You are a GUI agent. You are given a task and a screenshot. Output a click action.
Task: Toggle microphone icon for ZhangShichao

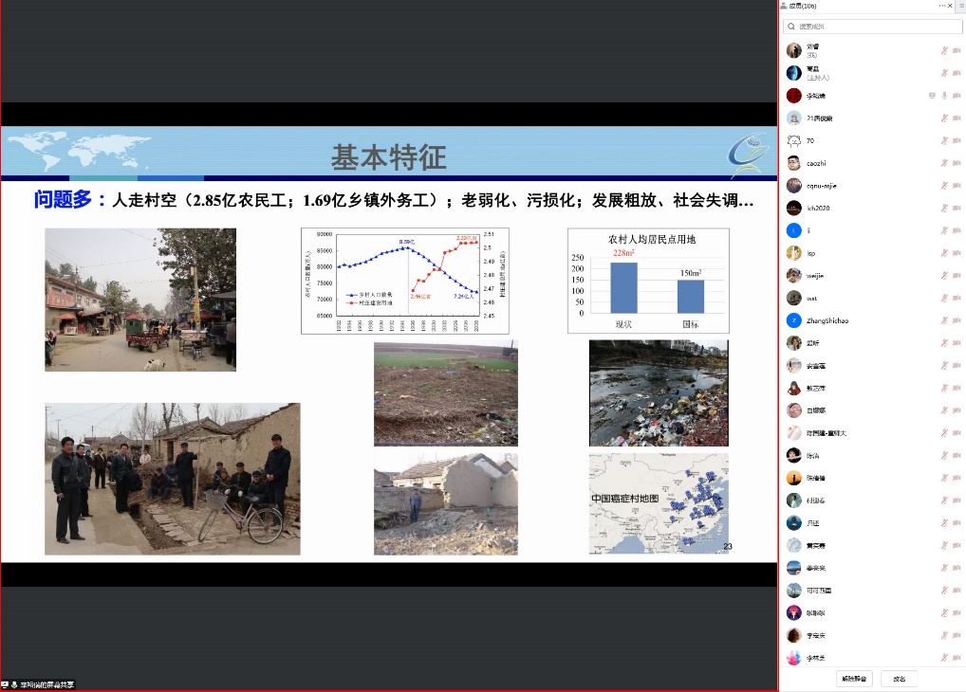coord(943,320)
